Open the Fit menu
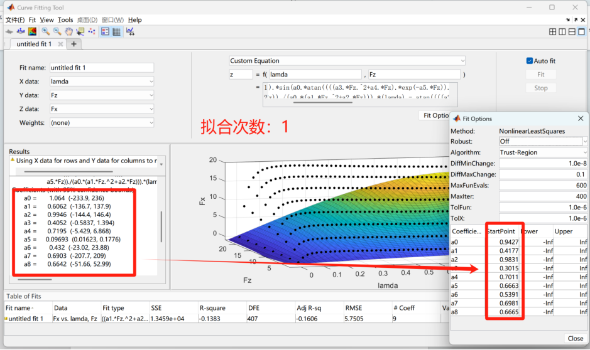The image size is (590, 350). tap(33, 19)
